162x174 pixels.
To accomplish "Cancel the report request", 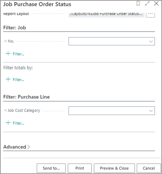I will (x=149, y=168).
